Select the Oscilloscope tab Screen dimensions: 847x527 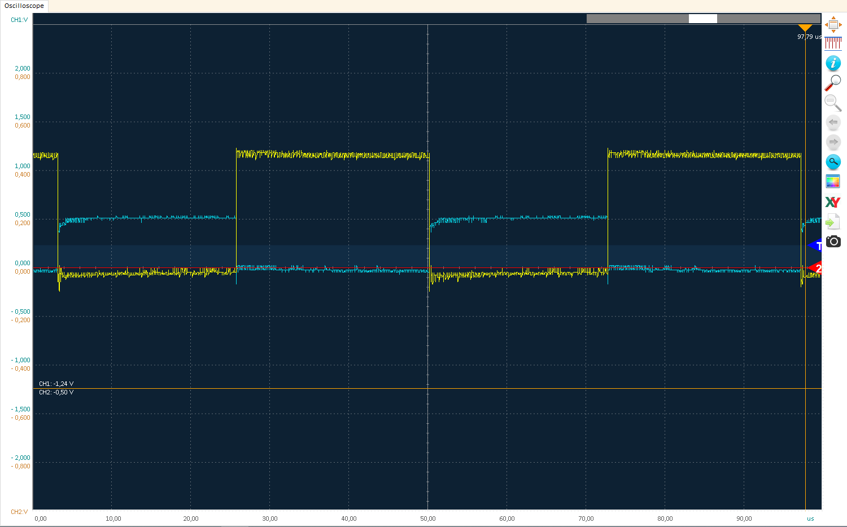point(24,6)
